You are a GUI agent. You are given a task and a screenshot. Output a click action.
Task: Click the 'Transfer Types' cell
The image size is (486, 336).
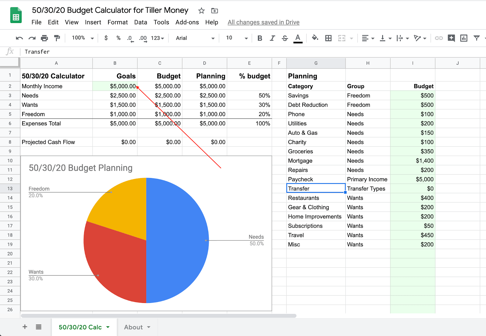(368, 189)
